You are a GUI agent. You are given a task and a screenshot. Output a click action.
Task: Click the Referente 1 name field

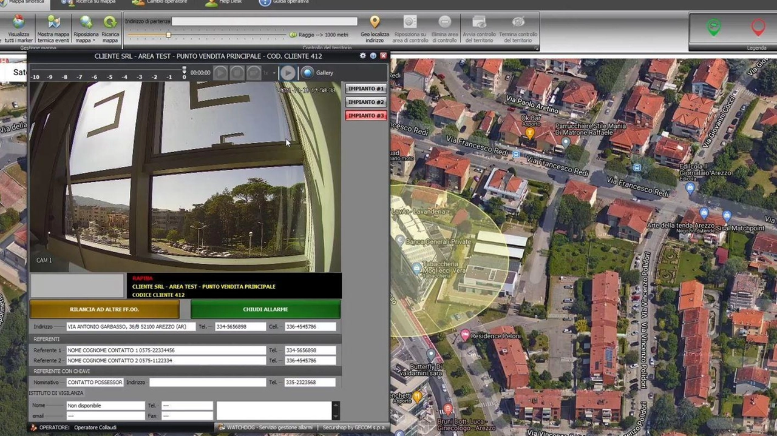(x=166, y=350)
